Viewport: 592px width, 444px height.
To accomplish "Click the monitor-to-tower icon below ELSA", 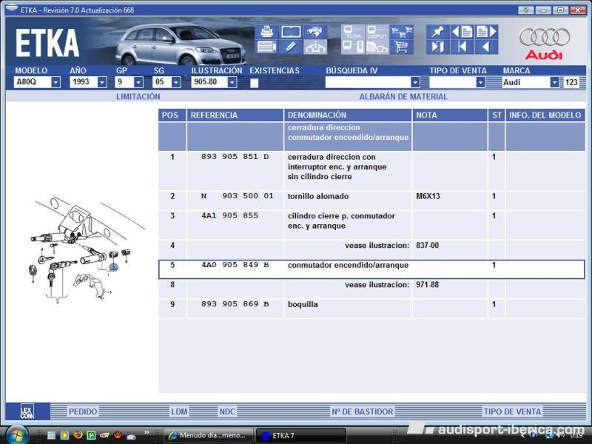I will [x=353, y=47].
